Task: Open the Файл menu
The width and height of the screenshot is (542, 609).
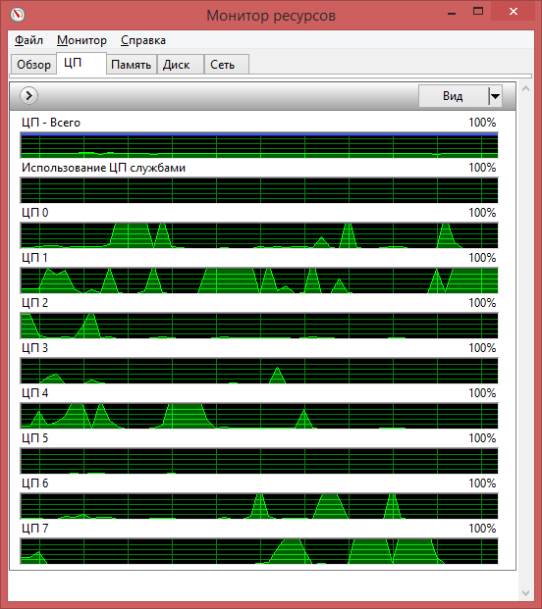Action: [28, 40]
